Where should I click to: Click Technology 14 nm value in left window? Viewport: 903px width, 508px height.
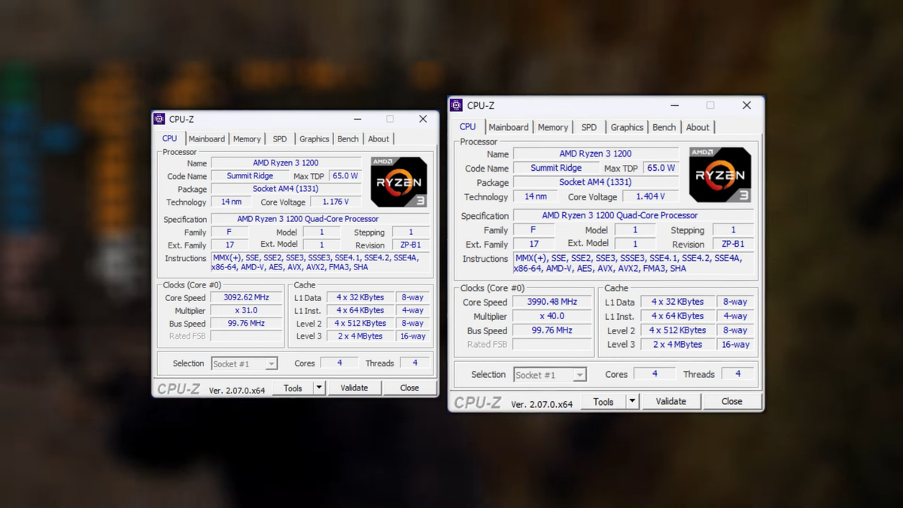(231, 202)
